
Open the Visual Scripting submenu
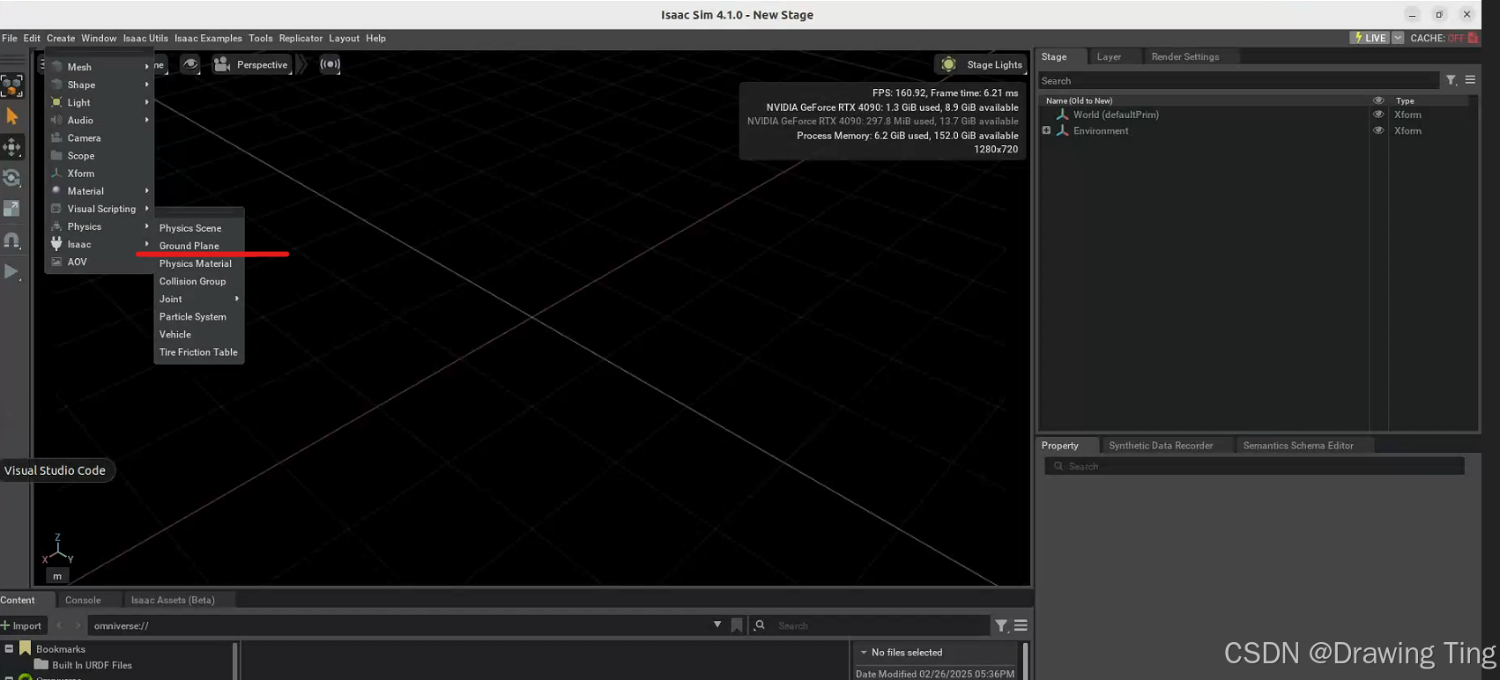point(100,209)
